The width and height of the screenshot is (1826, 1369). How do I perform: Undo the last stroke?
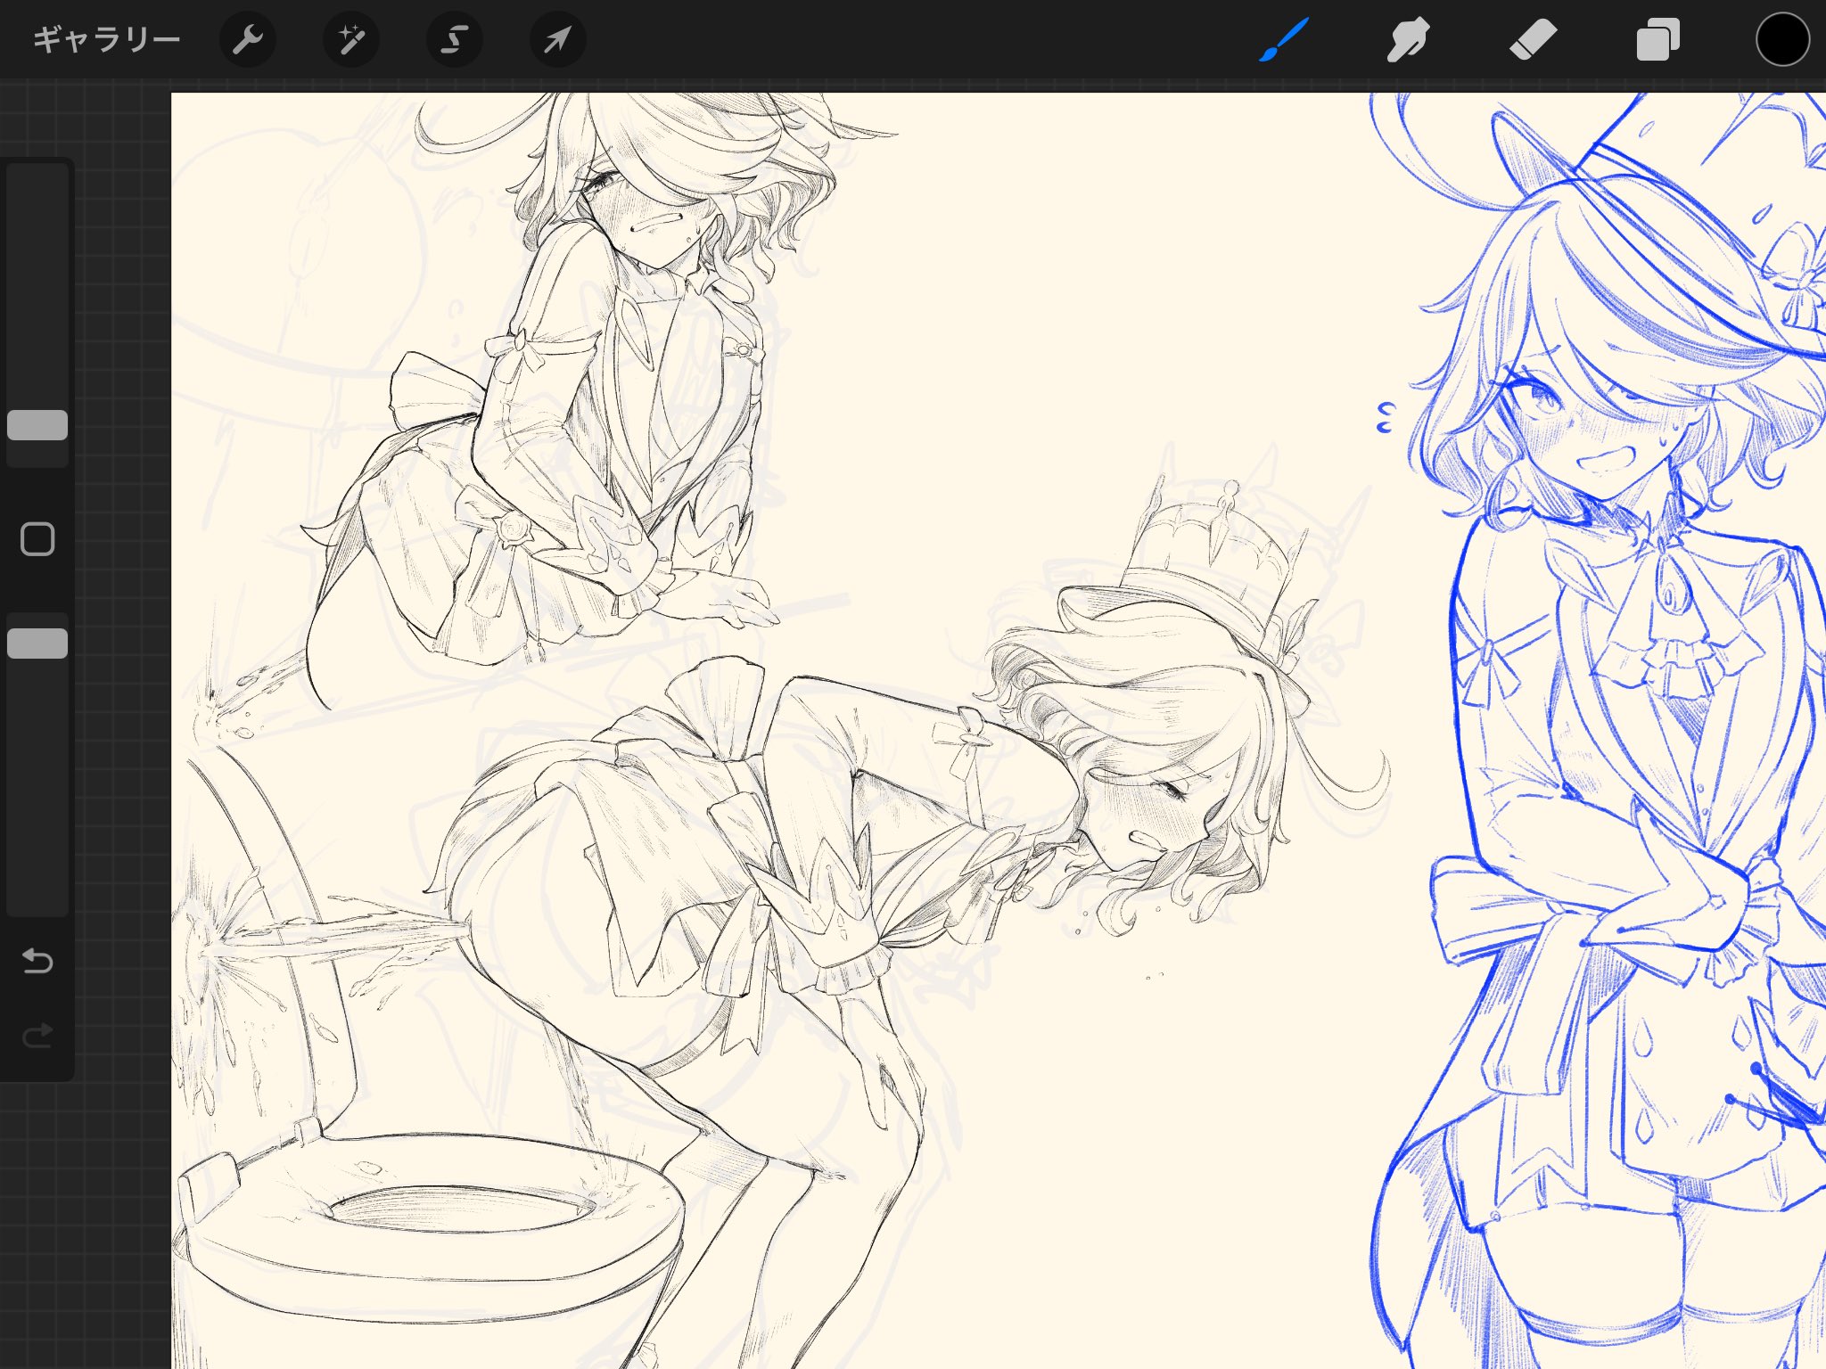[37, 961]
